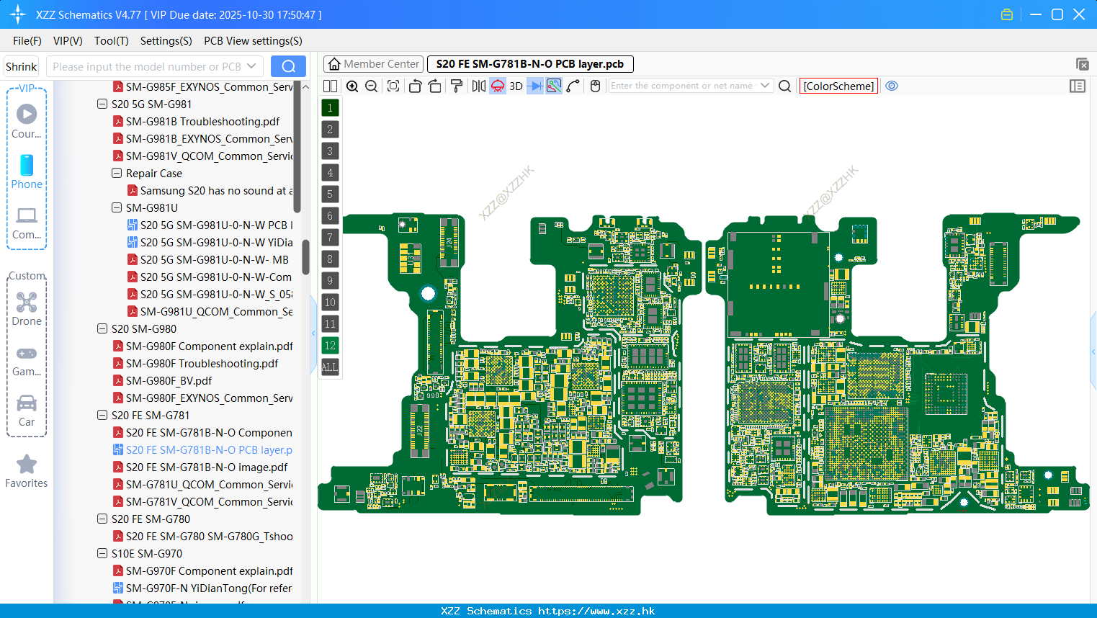
Task: Click the component or net name field
Action: coord(683,86)
